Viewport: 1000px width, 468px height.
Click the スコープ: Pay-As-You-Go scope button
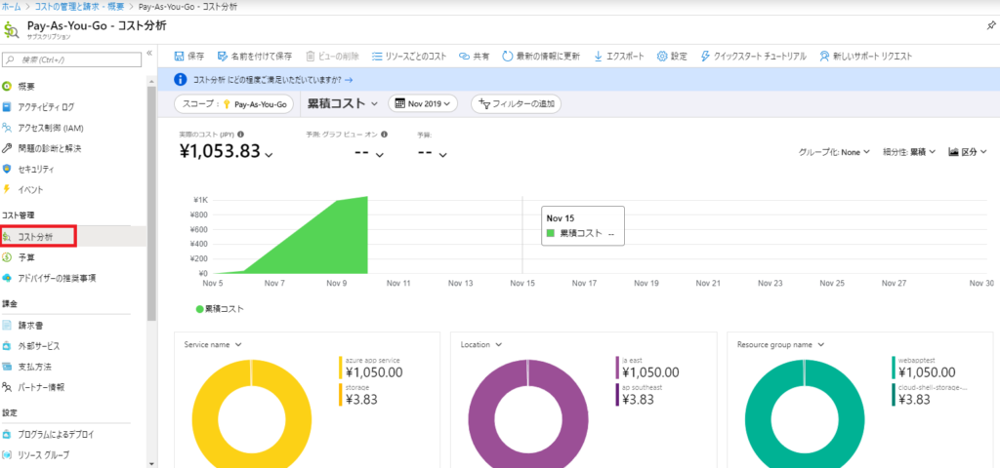[232, 103]
